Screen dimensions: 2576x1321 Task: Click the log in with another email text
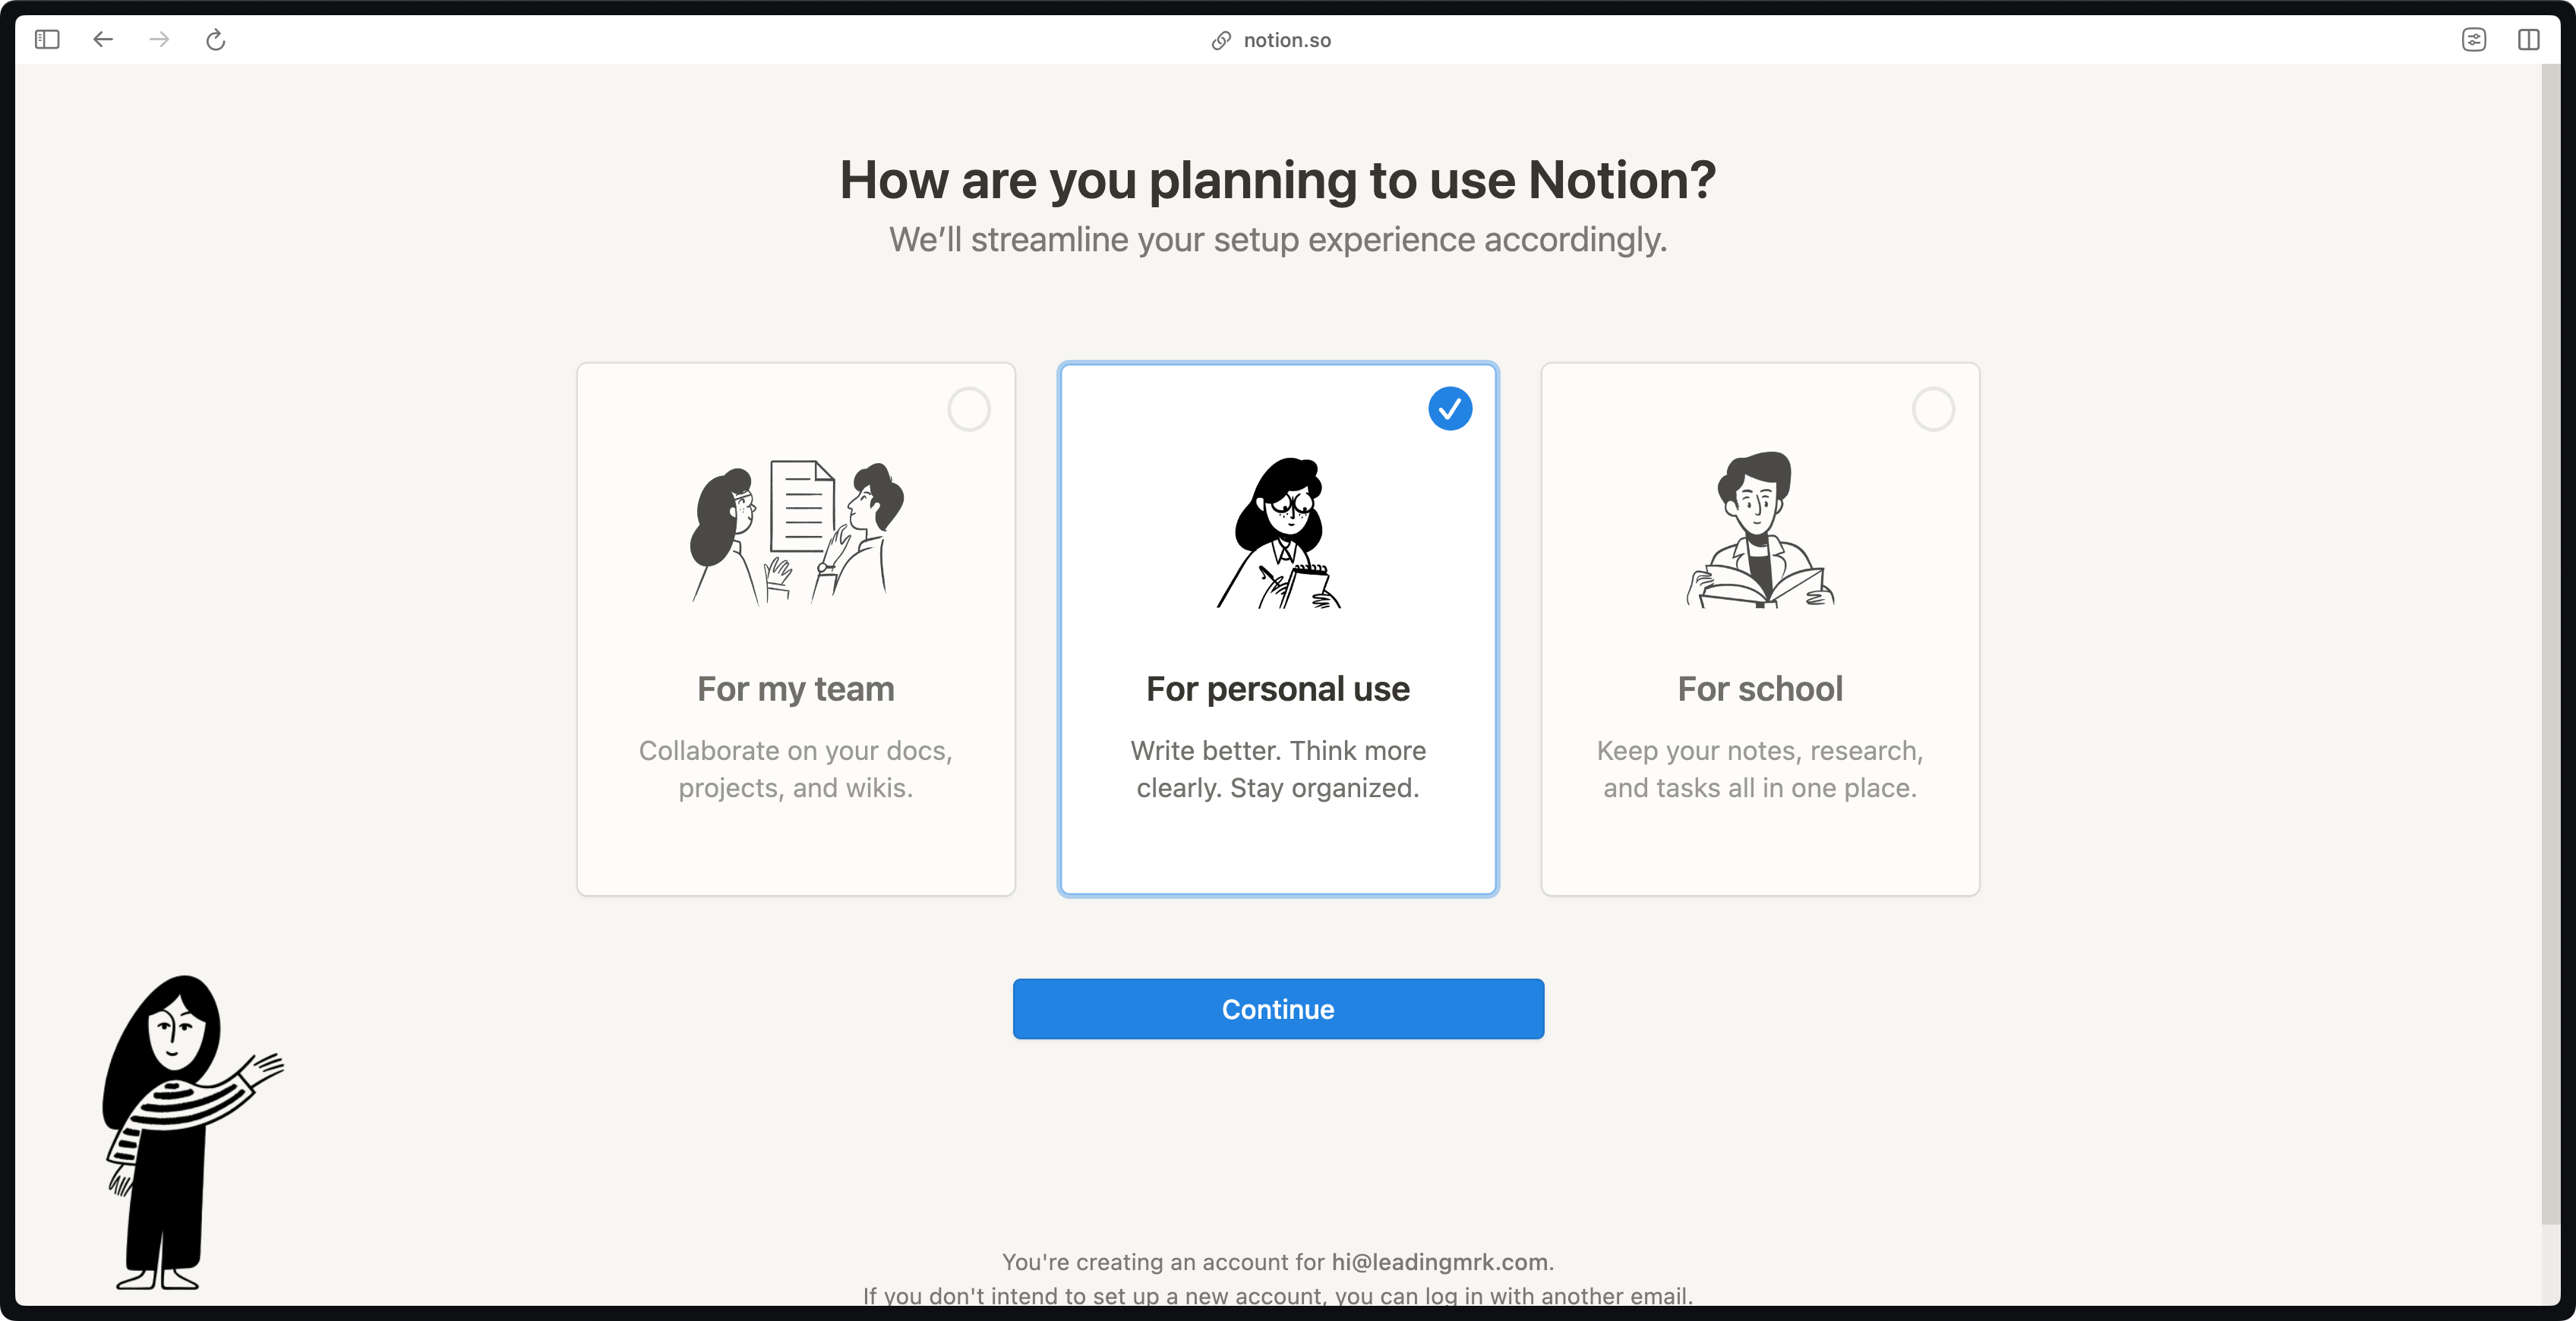point(1557,1296)
